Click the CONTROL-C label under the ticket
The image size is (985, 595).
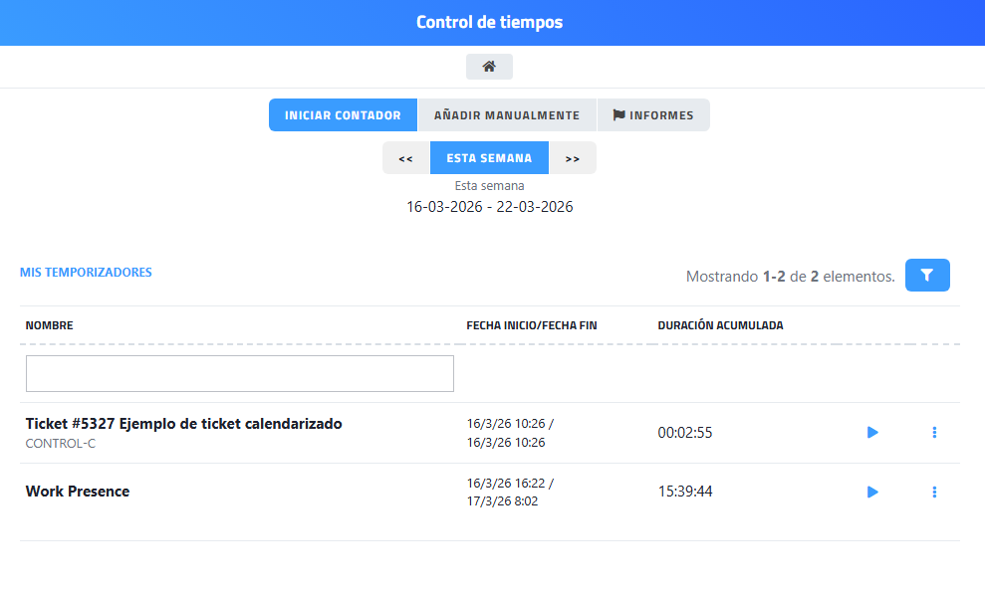(60, 444)
